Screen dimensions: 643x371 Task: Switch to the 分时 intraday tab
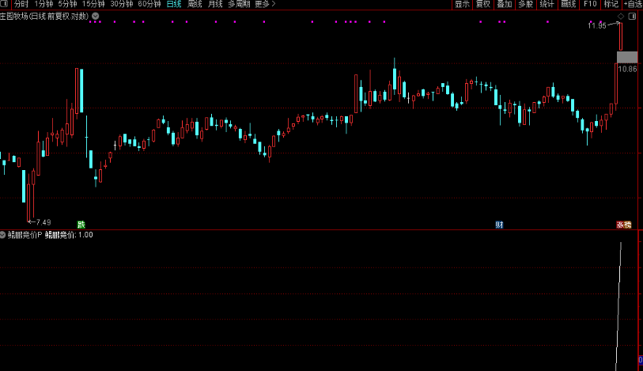[21, 4]
